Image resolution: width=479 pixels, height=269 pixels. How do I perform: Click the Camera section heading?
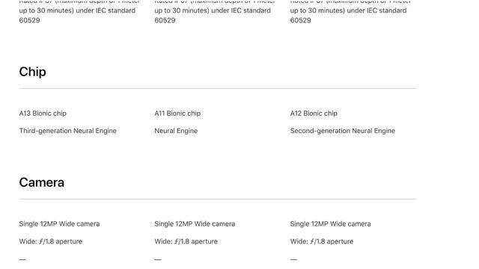pyautogui.click(x=42, y=182)
